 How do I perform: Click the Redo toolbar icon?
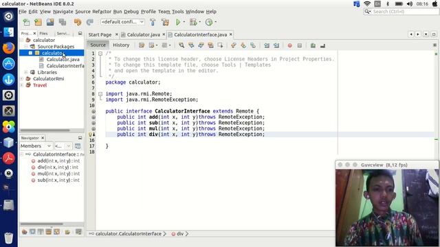(x=89, y=22)
